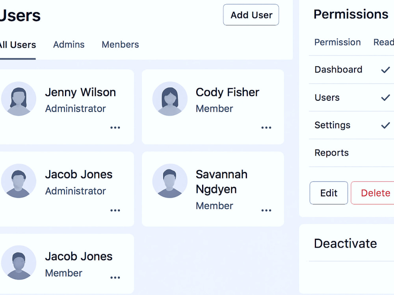The width and height of the screenshot is (394, 295).
Task: Click the Edit permissions button
Action: 329,193
